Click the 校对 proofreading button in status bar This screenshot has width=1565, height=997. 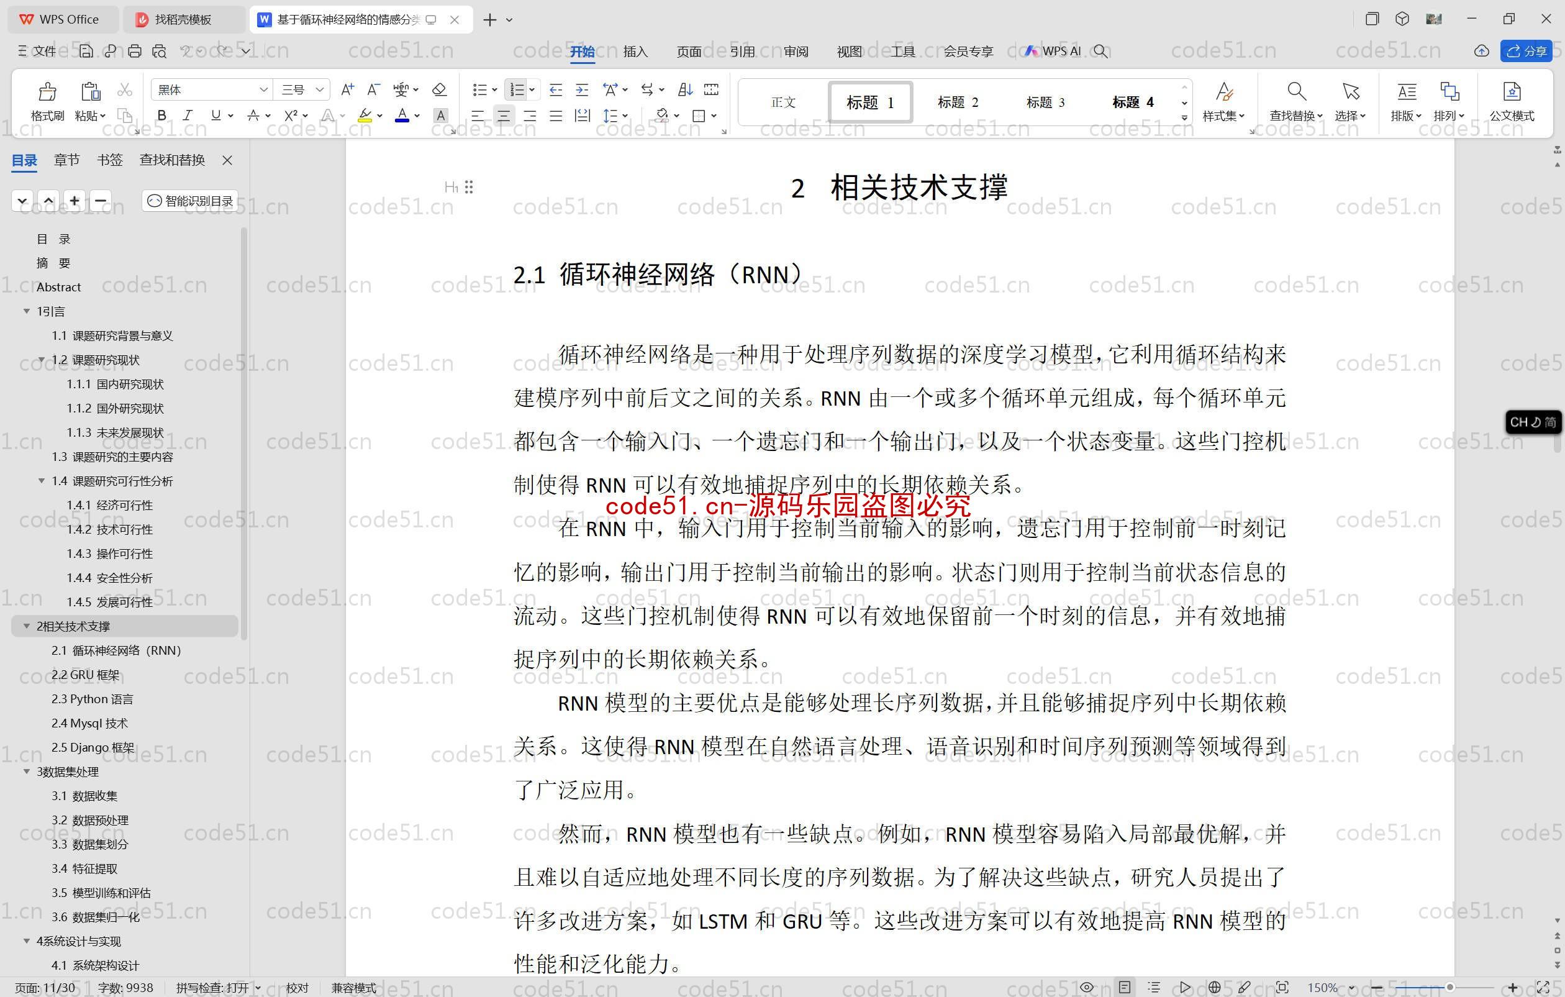tap(297, 988)
